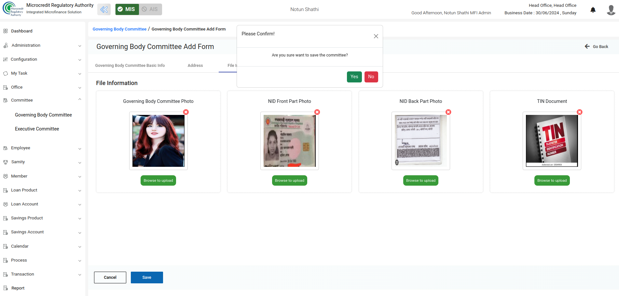Click the Loan Product icon
619x296 pixels.
6,190
